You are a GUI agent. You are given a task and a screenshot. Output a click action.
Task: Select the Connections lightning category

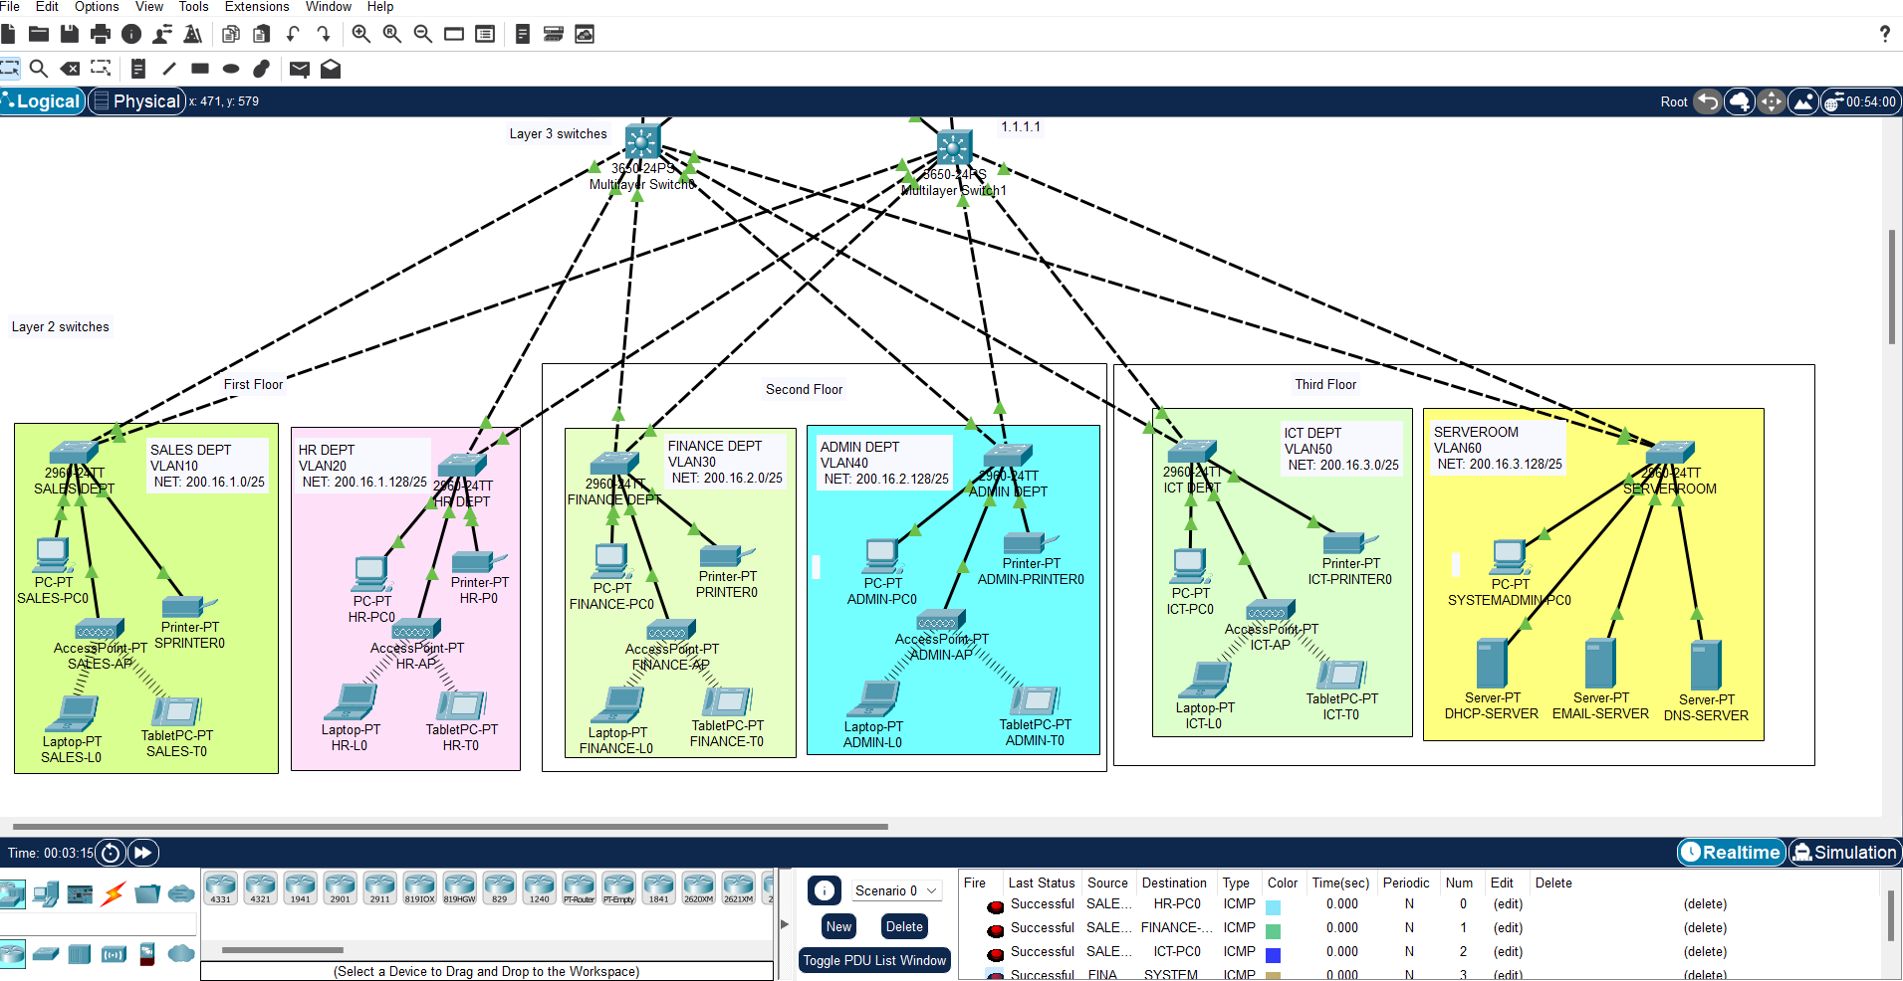click(115, 893)
